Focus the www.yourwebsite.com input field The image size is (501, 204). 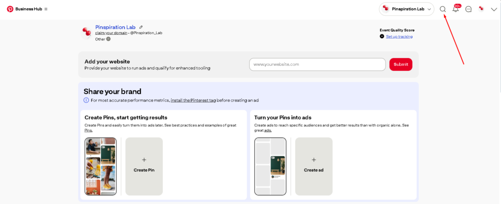pyautogui.click(x=317, y=64)
